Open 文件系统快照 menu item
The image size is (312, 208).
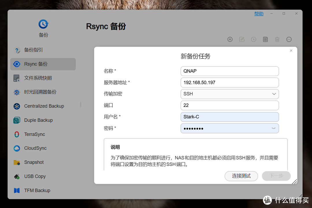(38, 78)
